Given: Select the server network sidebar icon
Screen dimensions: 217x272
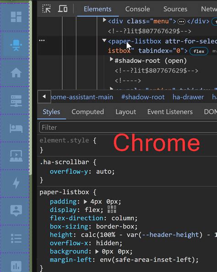Looking at the screenshot, I should pyautogui.click(x=16, y=101).
